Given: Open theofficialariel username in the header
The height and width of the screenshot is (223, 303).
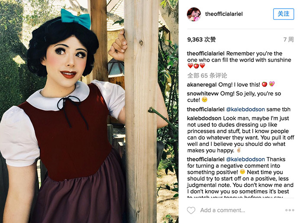Looking at the screenshot, I should [224, 14].
